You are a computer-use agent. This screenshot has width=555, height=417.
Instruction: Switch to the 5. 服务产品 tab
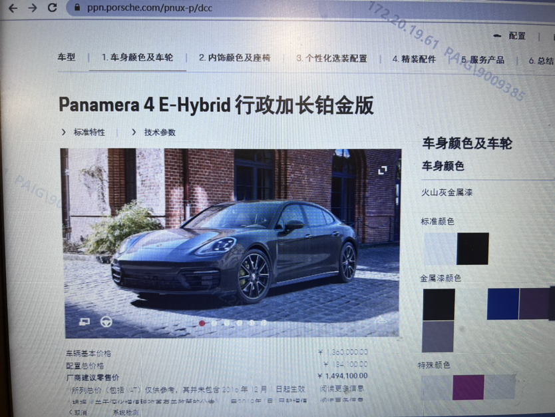(x=482, y=60)
